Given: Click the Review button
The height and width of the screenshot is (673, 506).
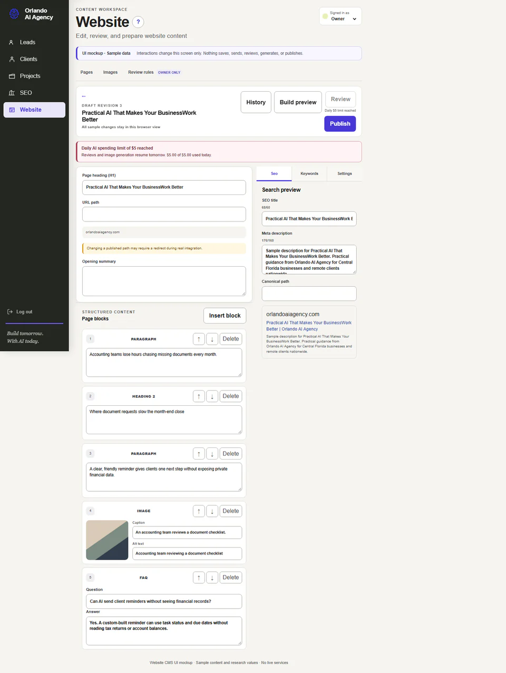Looking at the screenshot, I should tap(340, 99).
